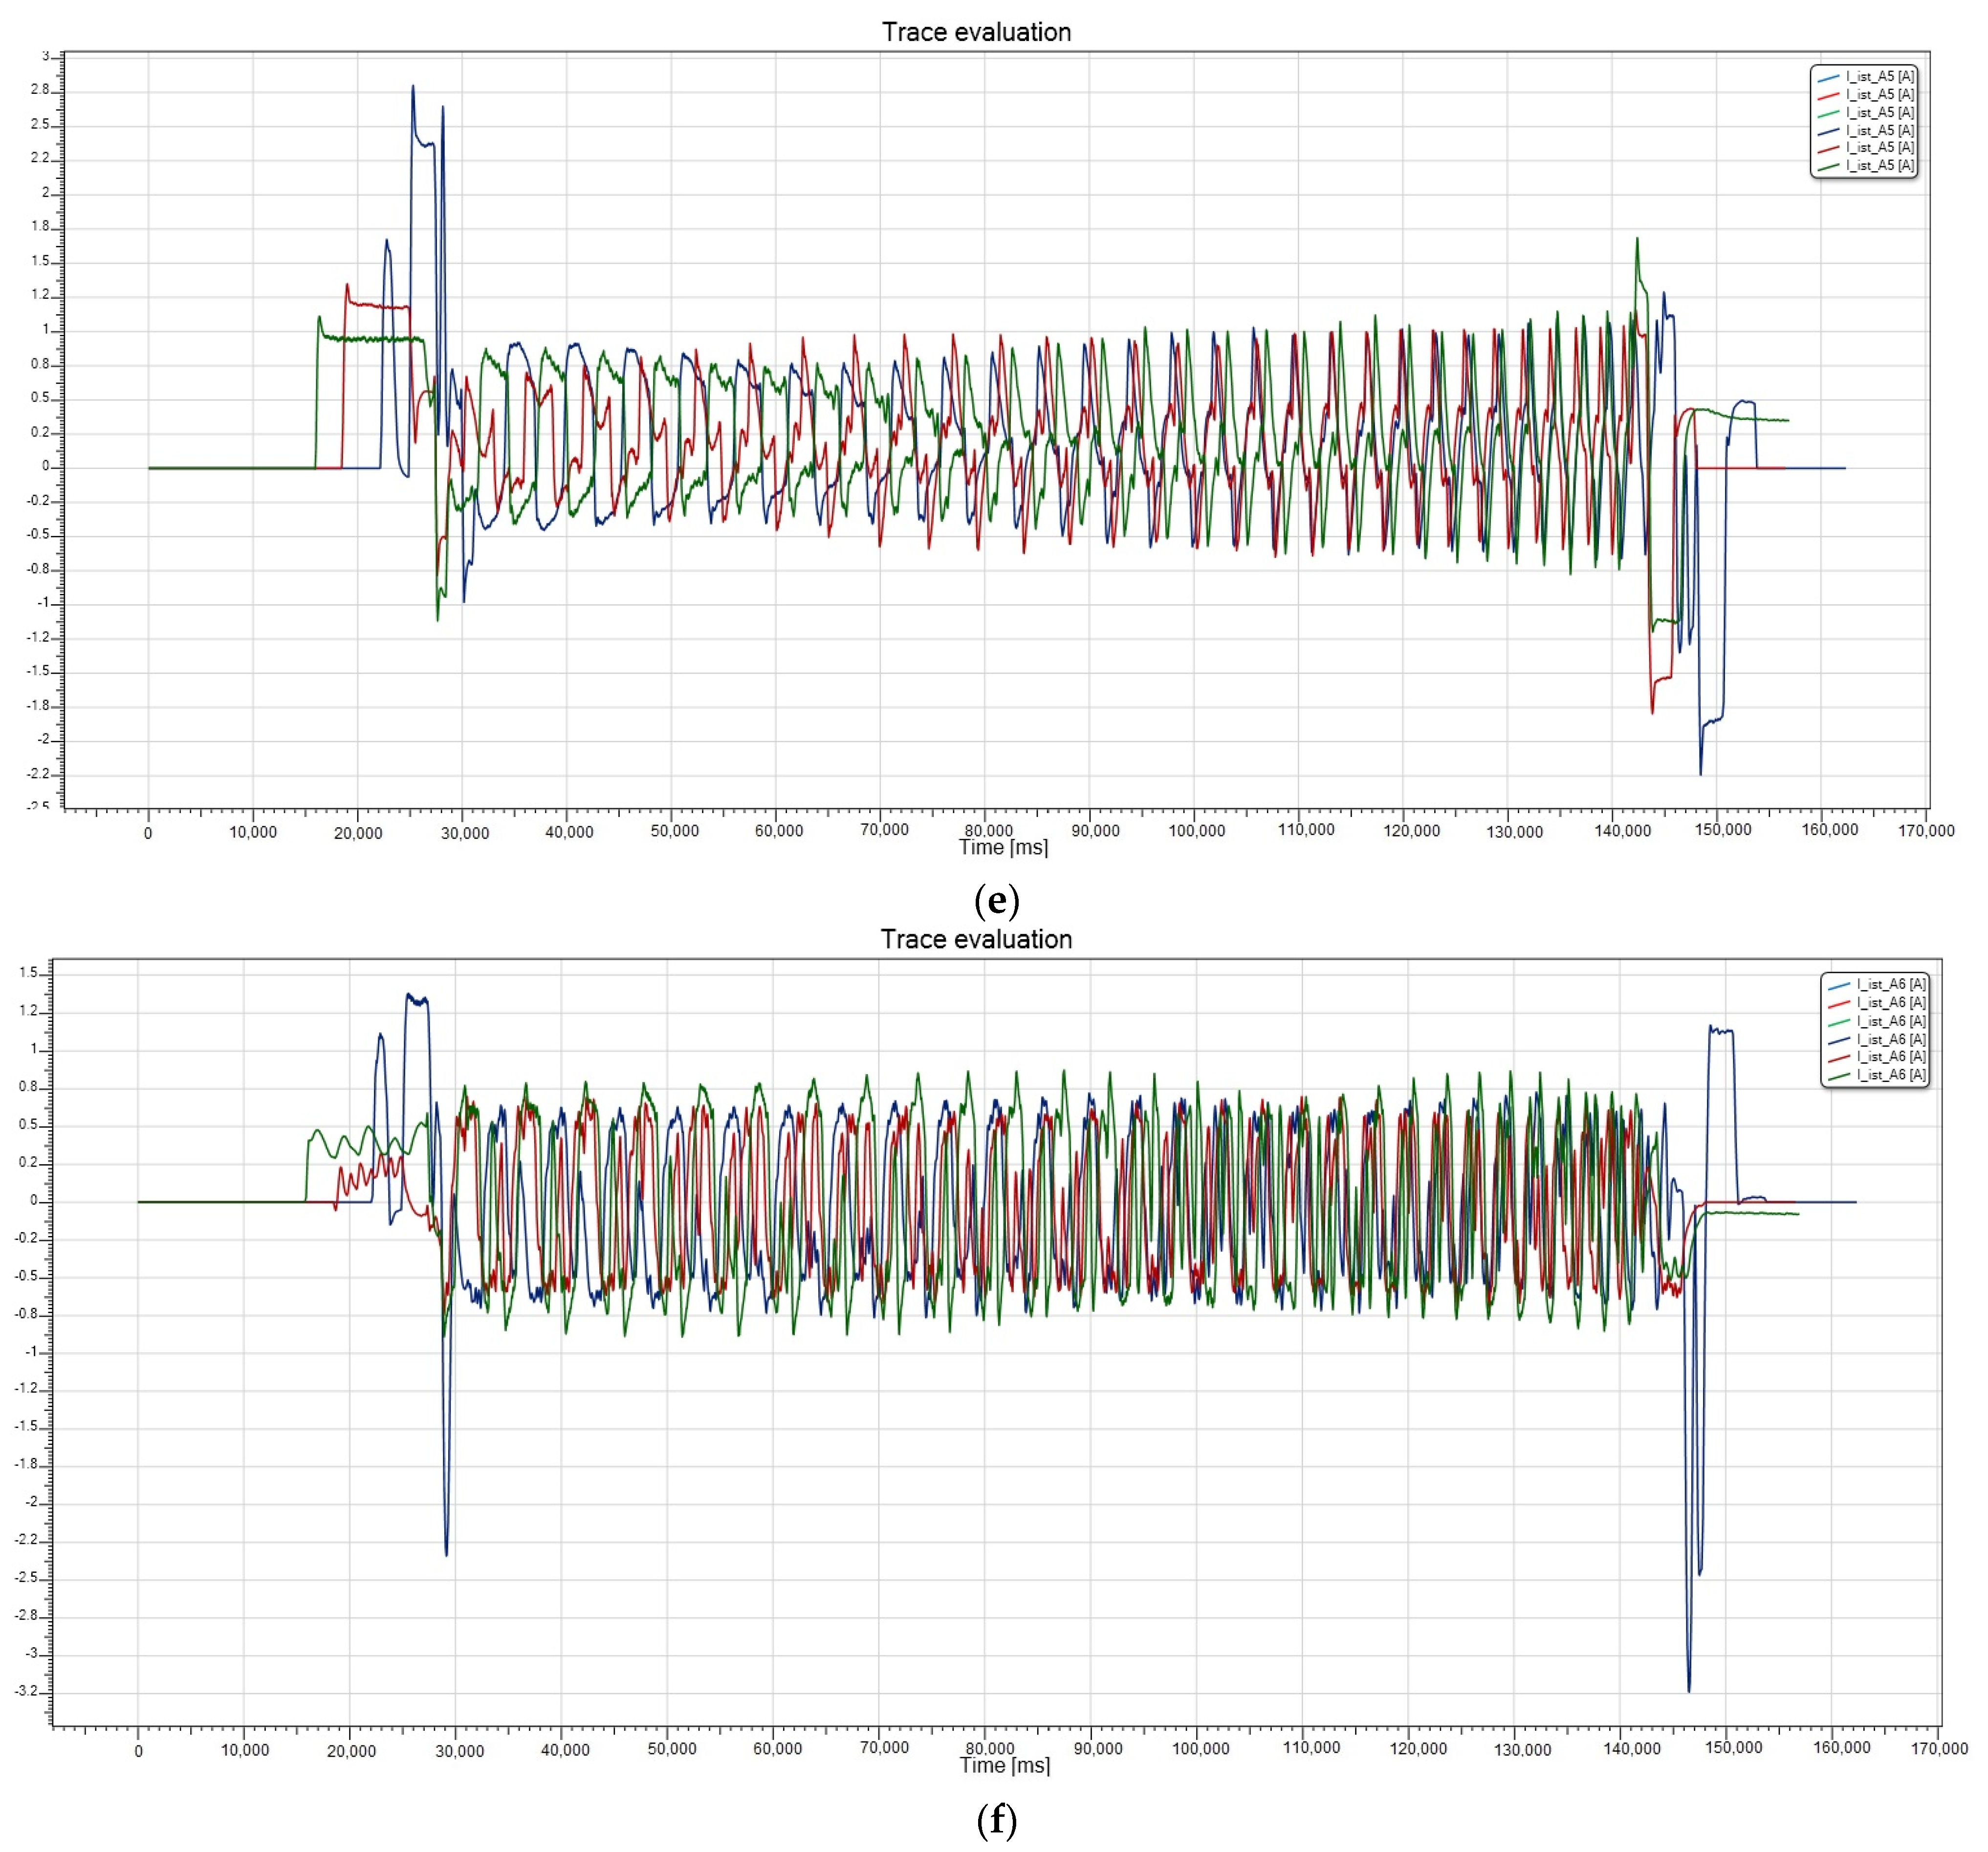Click the 80,000 tick label on top chart
Viewport: 1988px width, 1852px height.
[988, 830]
